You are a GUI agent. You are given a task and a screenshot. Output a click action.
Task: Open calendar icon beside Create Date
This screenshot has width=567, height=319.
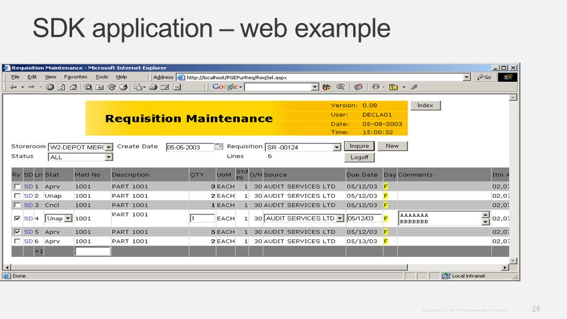coord(219,147)
